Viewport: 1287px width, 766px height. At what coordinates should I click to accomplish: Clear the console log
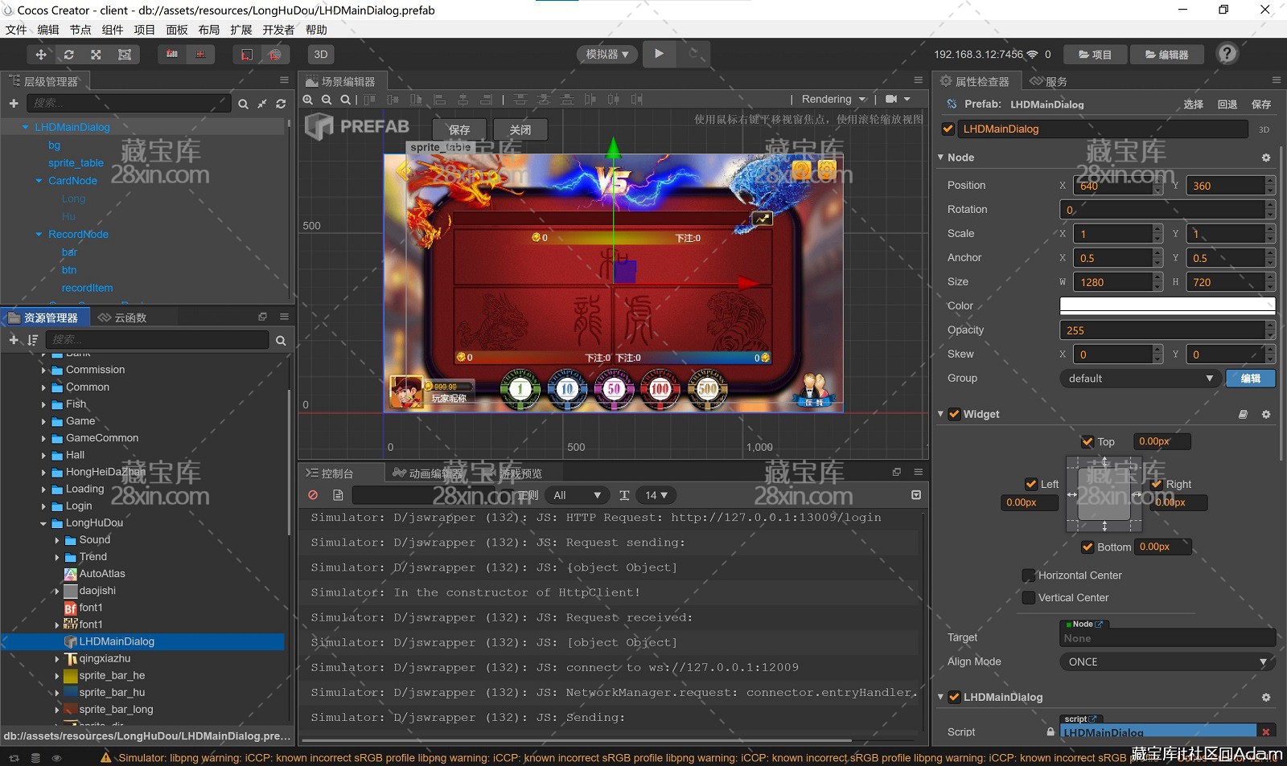[x=313, y=495]
